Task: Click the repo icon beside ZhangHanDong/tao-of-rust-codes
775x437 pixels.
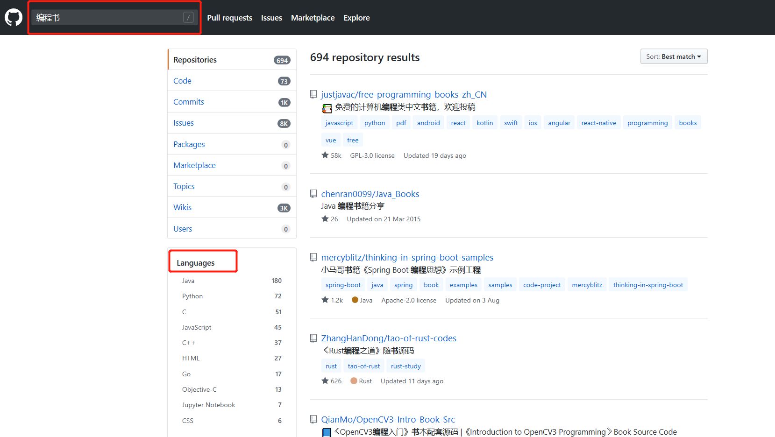Action: pos(313,338)
